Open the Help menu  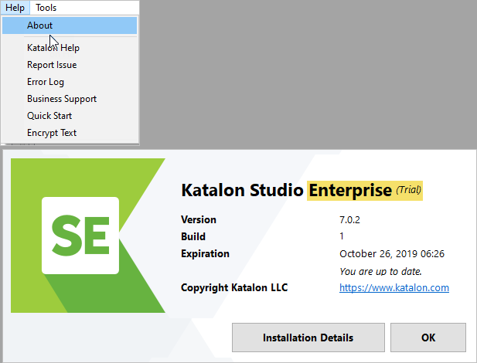pyautogui.click(x=15, y=8)
